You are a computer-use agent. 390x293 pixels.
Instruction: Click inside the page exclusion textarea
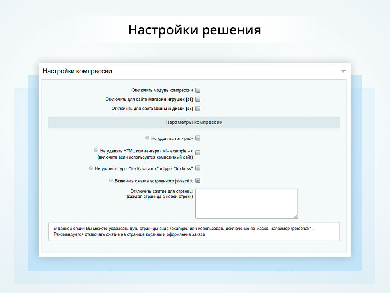point(246,203)
